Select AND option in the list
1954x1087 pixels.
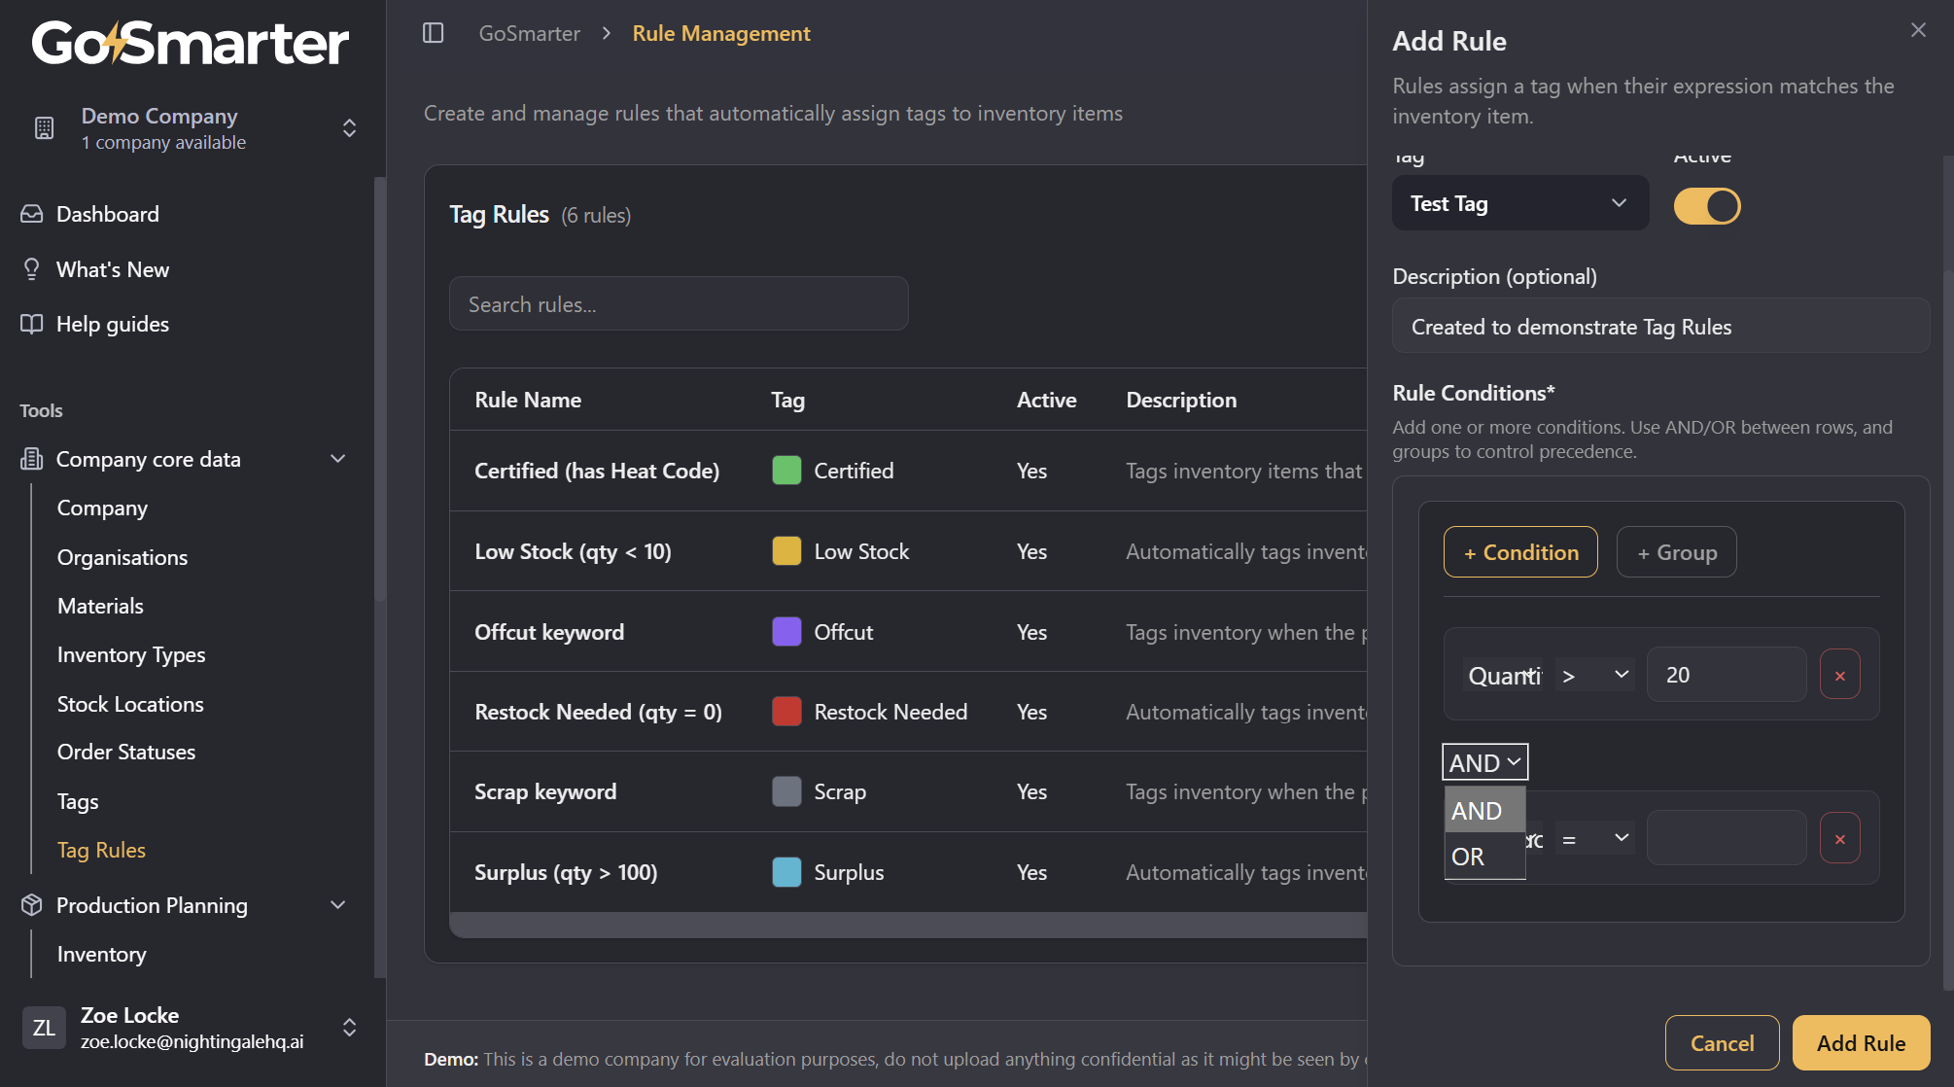1483,811
